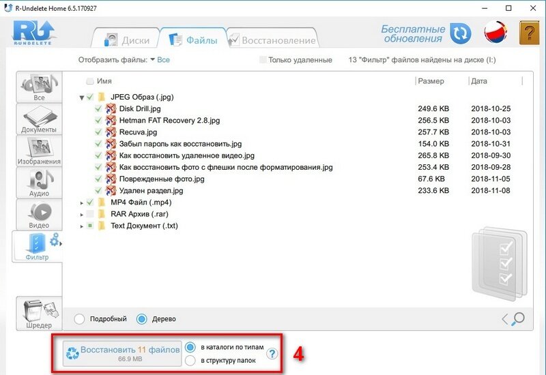Choose в каталоги по типам option
Viewport: 546px width, 375px height.
(x=190, y=347)
